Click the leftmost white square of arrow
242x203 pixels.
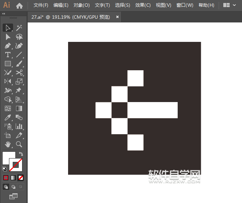point(103,110)
